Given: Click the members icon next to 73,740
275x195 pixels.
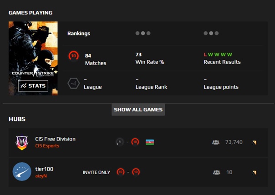Looking at the screenshot, I should pos(216,142).
